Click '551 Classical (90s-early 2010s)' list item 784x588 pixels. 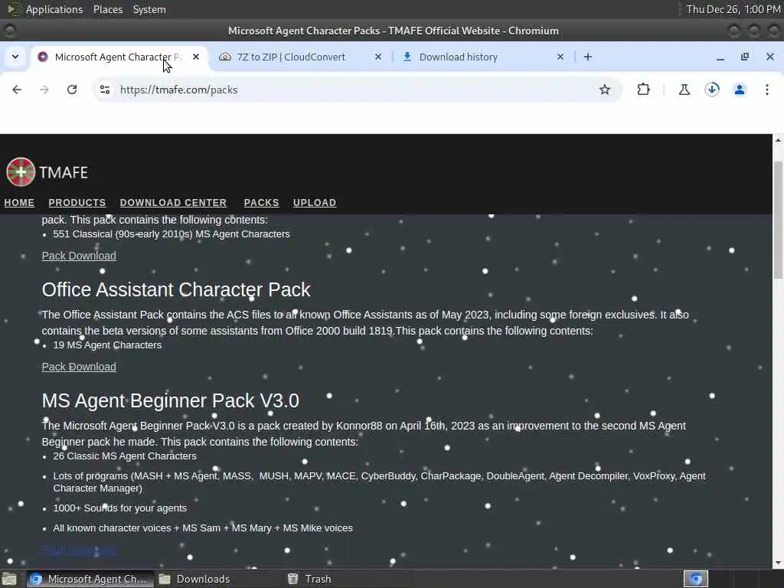point(171,234)
